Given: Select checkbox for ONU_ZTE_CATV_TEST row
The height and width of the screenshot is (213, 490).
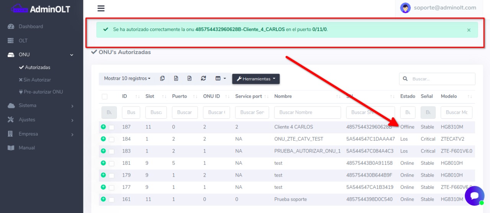Looking at the screenshot, I should click(x=111, y=139).
